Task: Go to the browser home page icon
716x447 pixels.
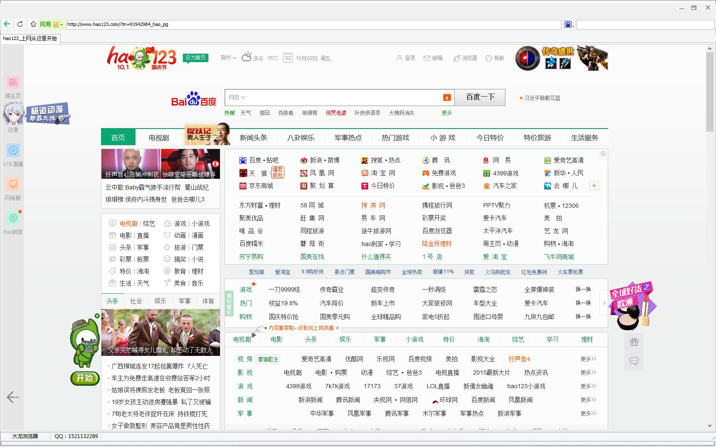Action: [x=33, y=24]
